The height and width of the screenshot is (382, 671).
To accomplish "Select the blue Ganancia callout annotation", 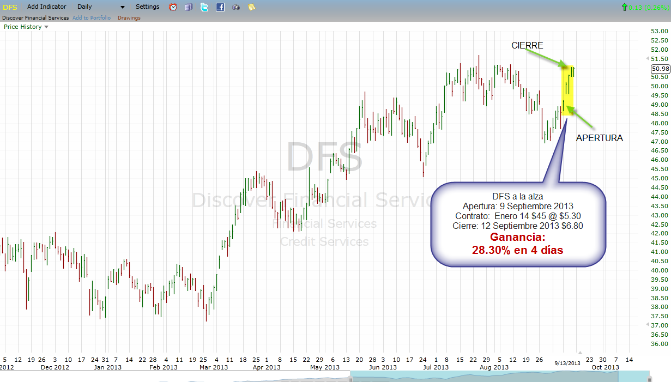I will click(x=518, y=225).
